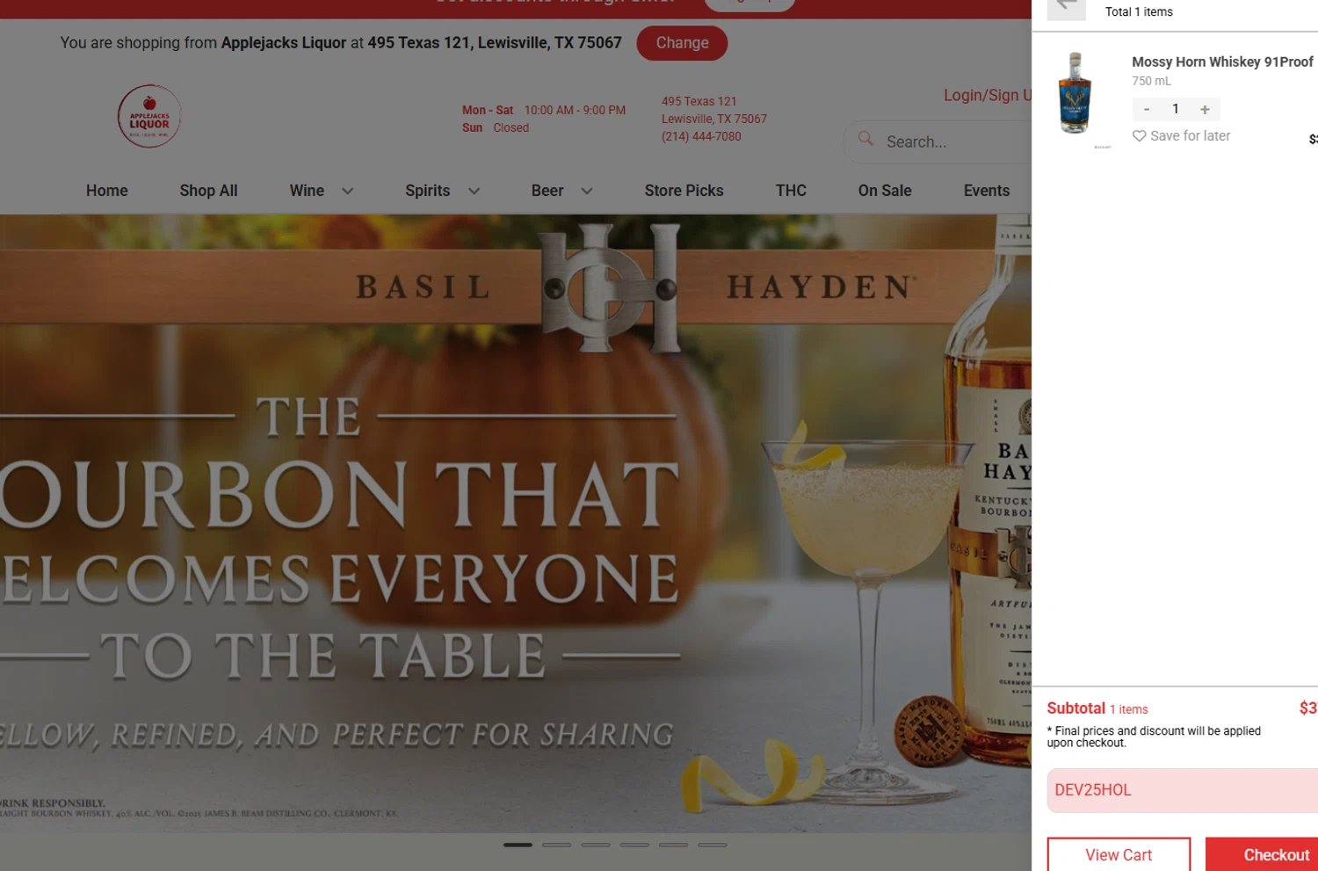1318x871 pixels.
Task: Click the heart icon beside Save for later
Action: click(x=1139, y=136)
